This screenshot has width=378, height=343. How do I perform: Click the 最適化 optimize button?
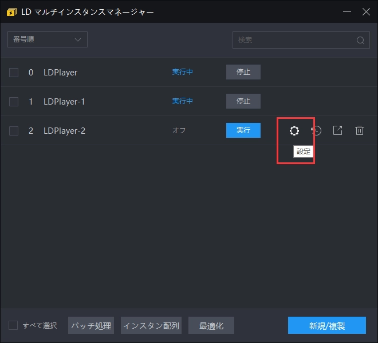(x=211, y=325)
